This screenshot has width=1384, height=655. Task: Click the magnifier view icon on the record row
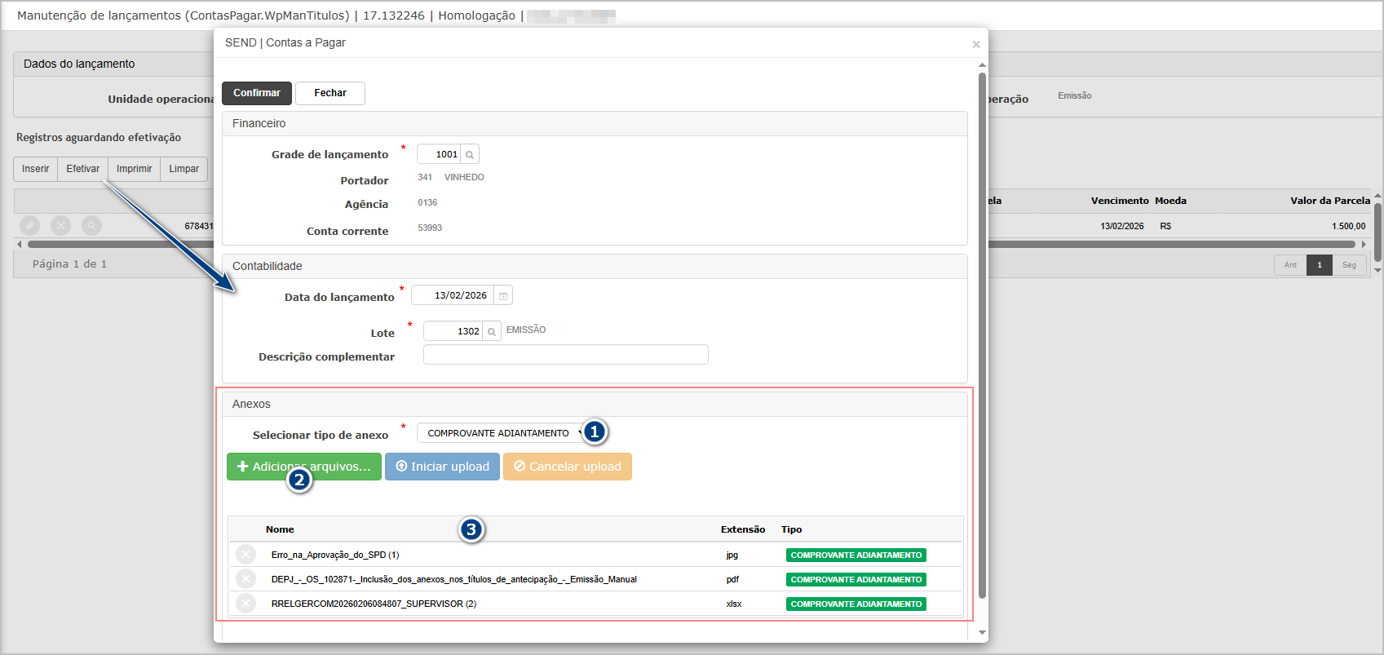click(91, 225)
